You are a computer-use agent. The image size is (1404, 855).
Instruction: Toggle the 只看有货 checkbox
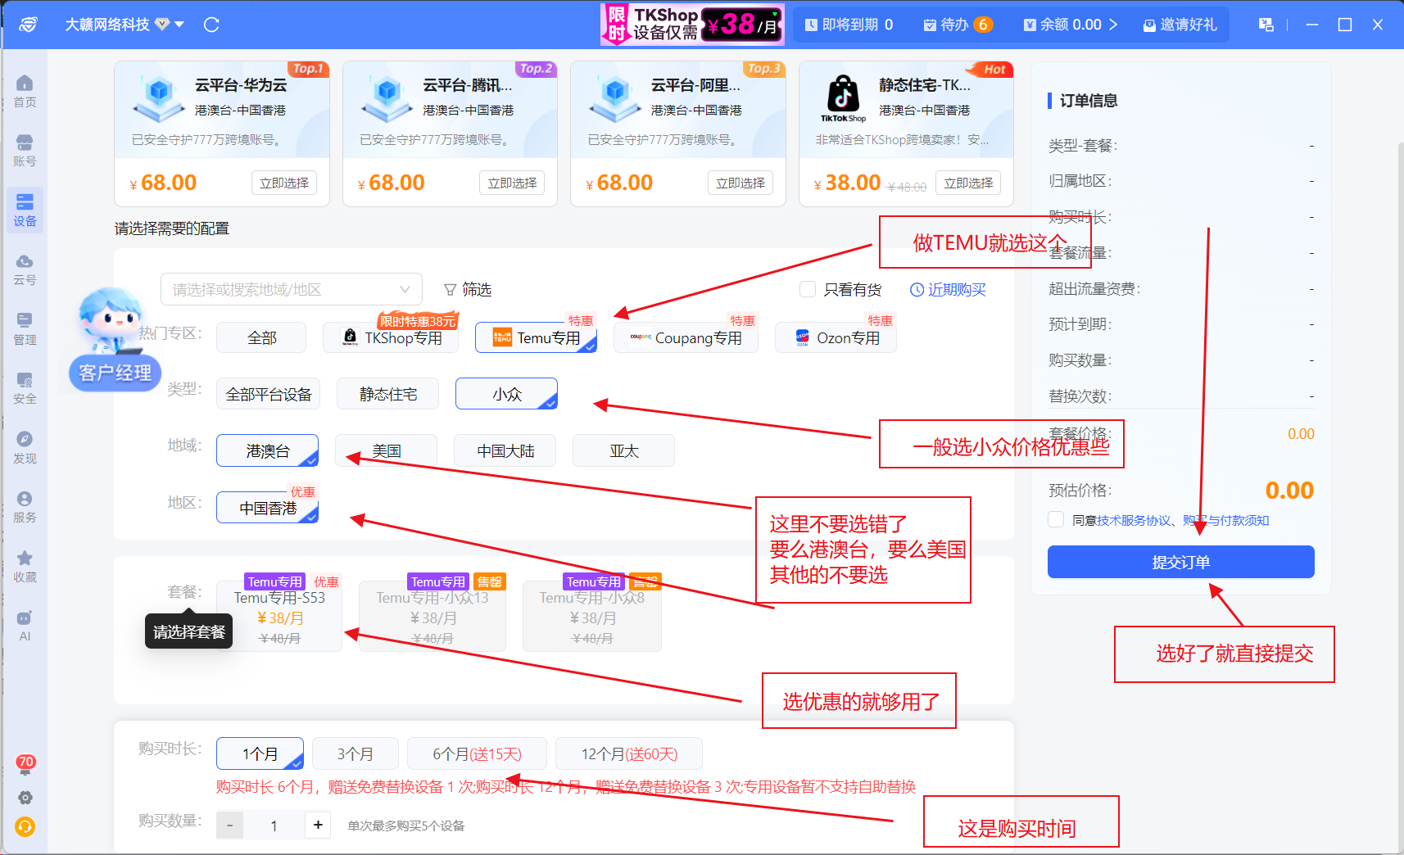(x=808, y=289)
